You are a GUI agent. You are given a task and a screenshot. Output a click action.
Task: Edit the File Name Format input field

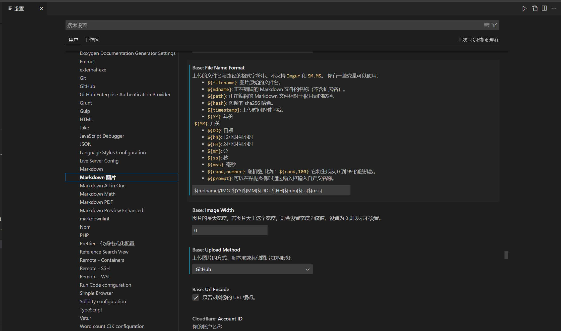pos(271,191)
